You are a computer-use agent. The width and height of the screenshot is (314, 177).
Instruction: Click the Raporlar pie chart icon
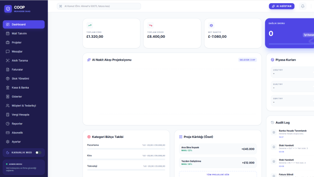click(8, 124)
